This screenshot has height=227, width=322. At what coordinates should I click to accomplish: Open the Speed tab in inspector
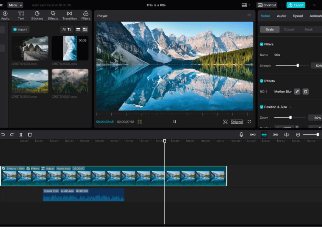[x=298, y=16]
